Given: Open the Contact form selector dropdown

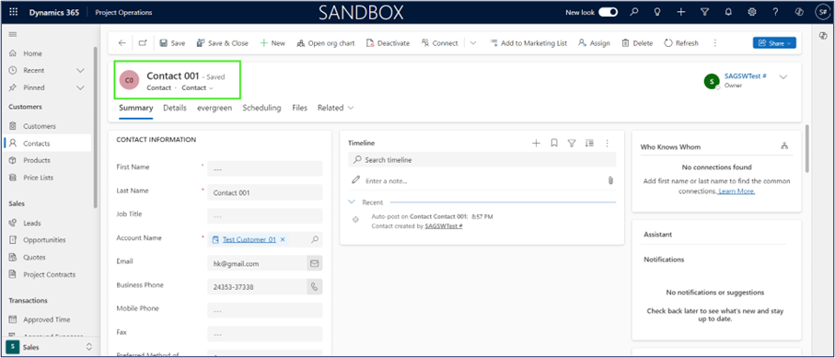Looking at the screenshot, I should (x=198, y=88).
